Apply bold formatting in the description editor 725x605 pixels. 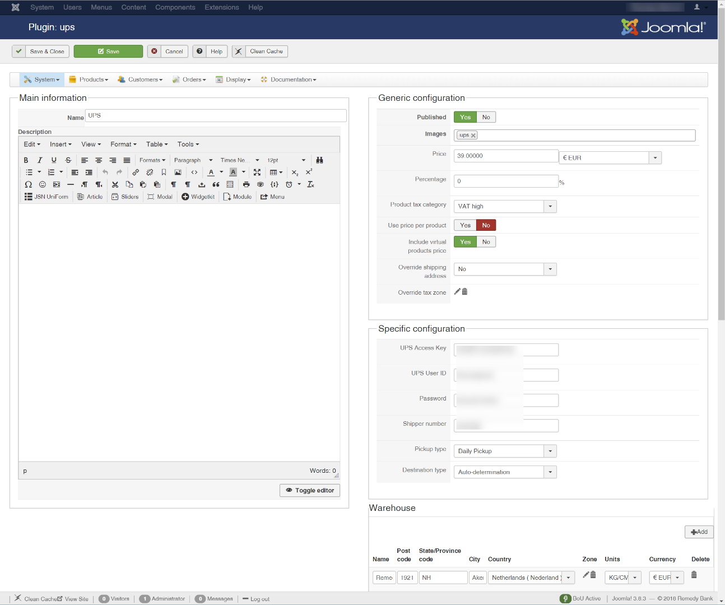tap(26, 160)
